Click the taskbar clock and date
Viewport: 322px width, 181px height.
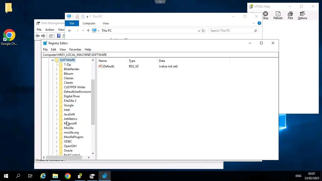tap(312, 176)
